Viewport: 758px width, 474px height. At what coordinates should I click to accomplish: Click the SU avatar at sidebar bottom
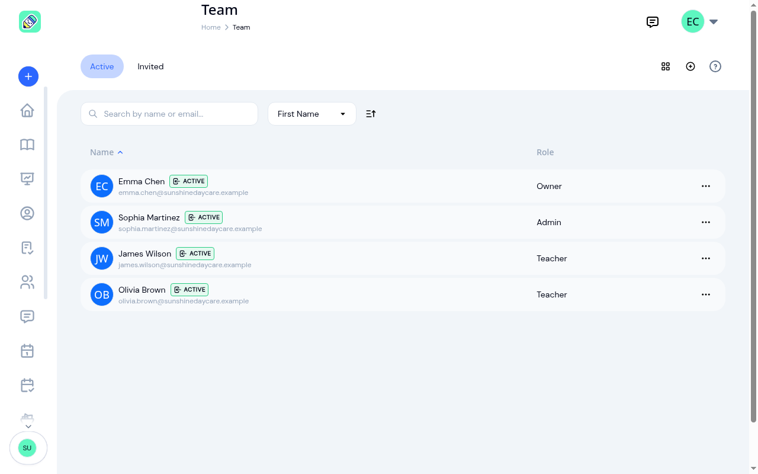pos(27,448)
